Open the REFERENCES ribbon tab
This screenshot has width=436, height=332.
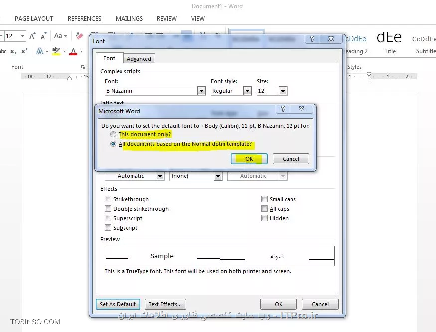(85, 18)
